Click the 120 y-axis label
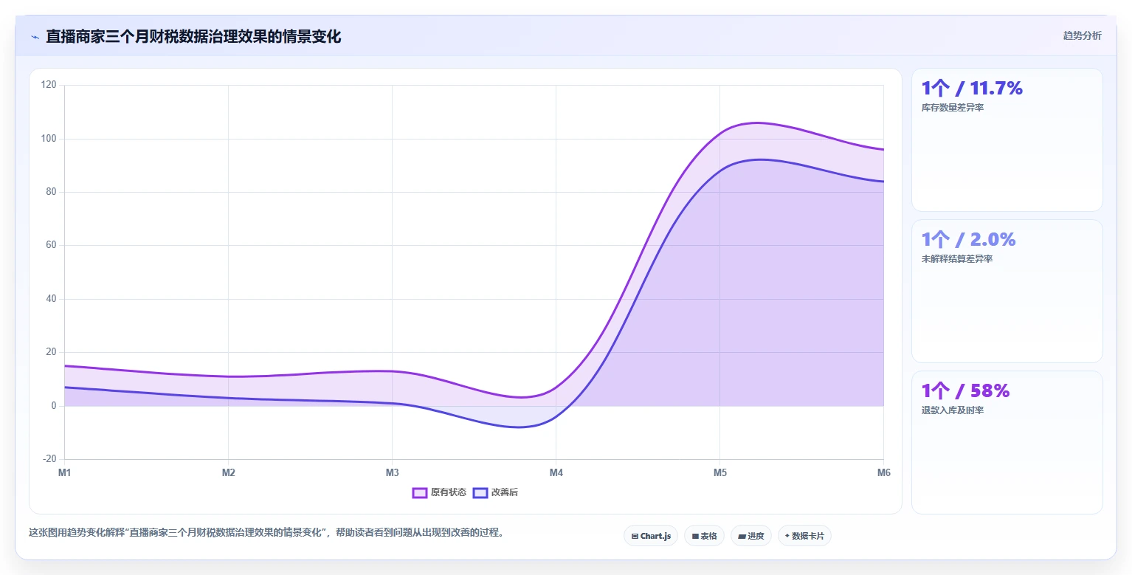Image resolution: width=1132 pixels, height=575 pixels. 49,85
